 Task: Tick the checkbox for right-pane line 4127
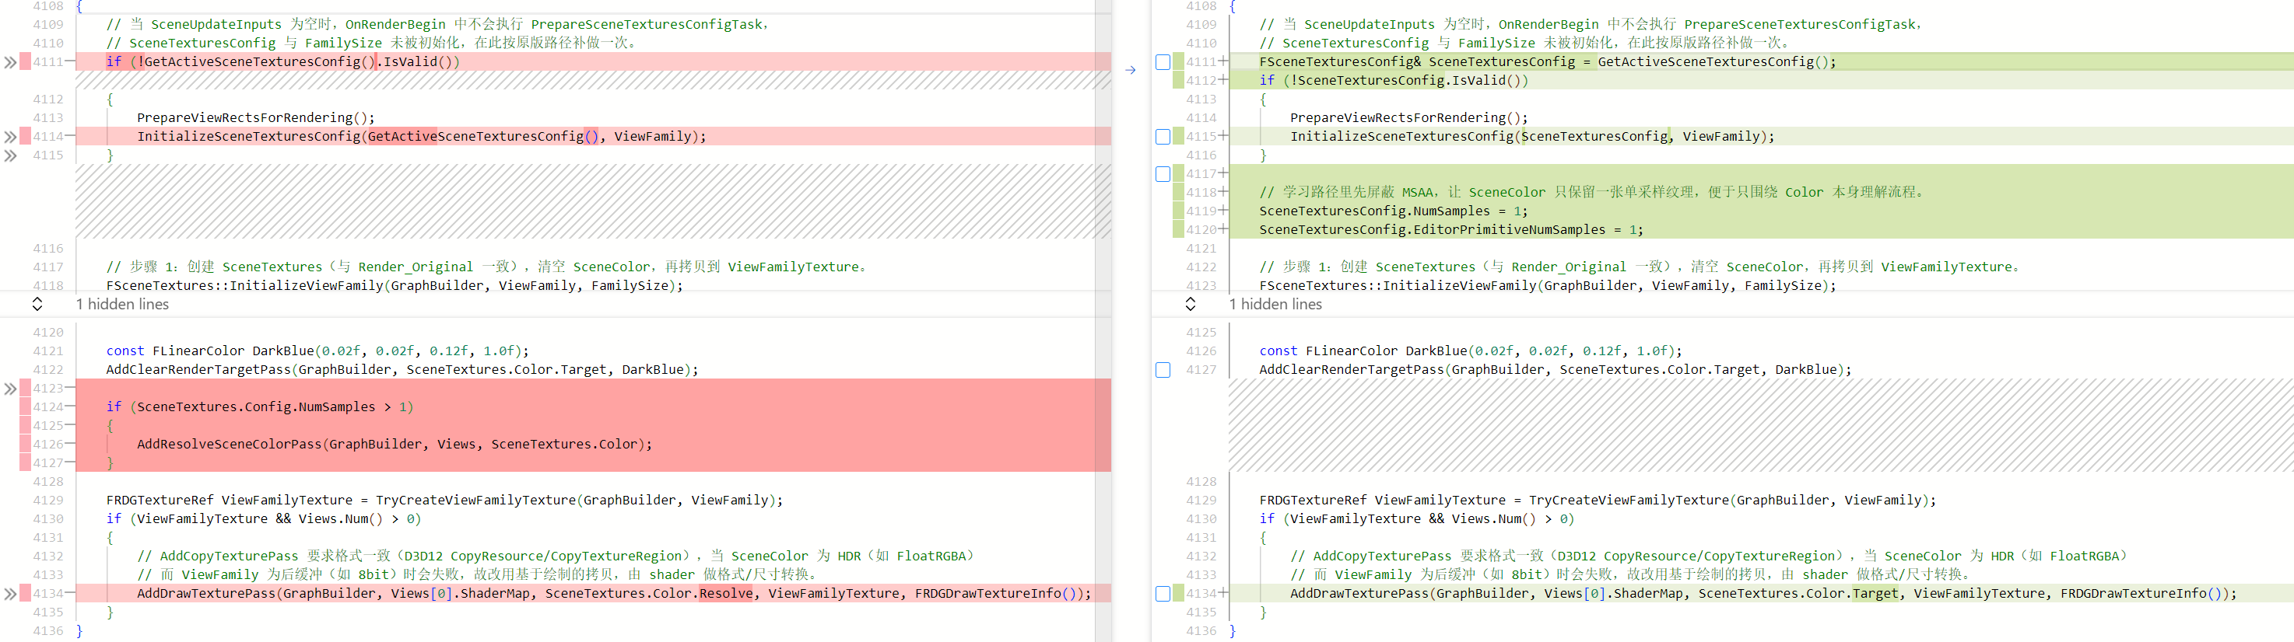tap(1162, 370)
